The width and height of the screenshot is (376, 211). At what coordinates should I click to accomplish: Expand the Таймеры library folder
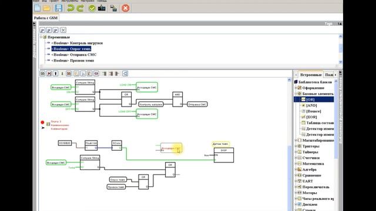(x=296, y=152)
